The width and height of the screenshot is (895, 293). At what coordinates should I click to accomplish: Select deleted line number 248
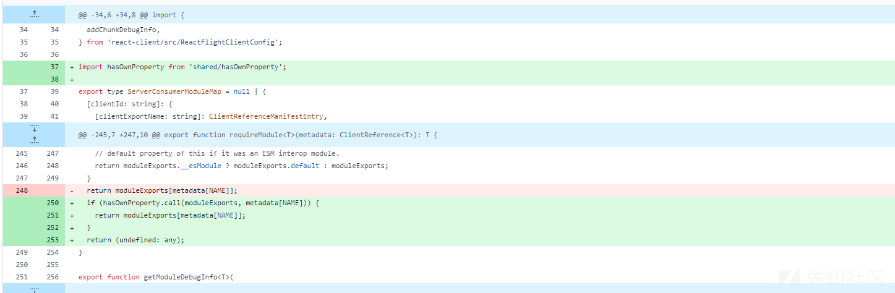click(x=22, y=190)
